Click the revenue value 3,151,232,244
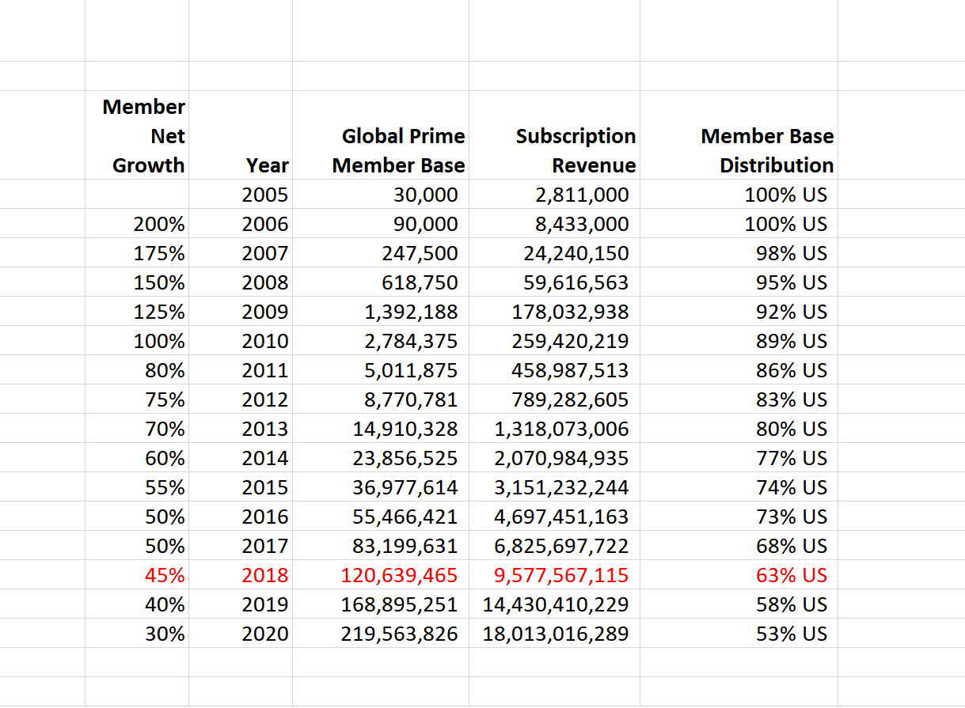Viewport: 965px width, 708px height. coord(555,487)
